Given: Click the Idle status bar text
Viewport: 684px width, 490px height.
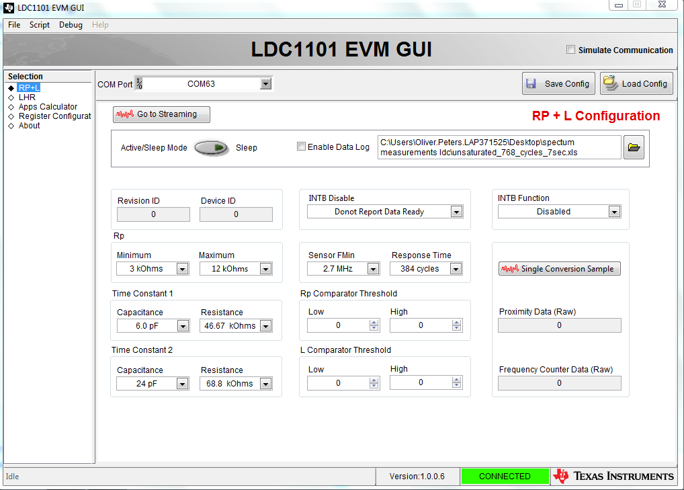Looking at the screenshot, I should click(12, 477).
